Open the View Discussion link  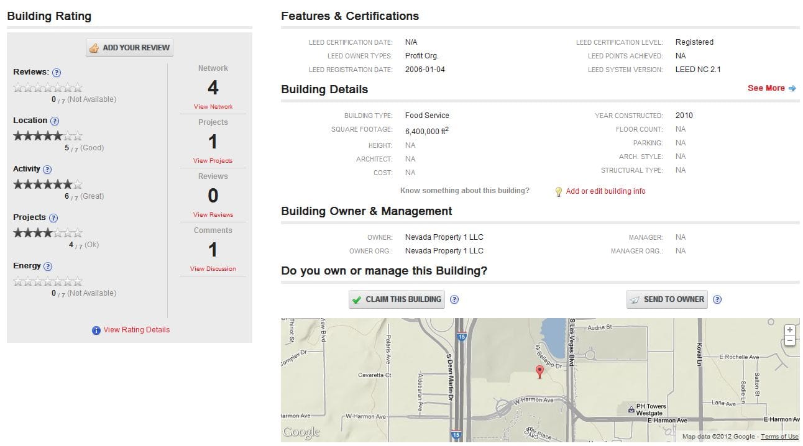(213, 269)
